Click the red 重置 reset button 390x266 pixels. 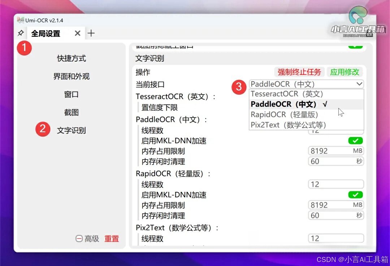(112, 239)
